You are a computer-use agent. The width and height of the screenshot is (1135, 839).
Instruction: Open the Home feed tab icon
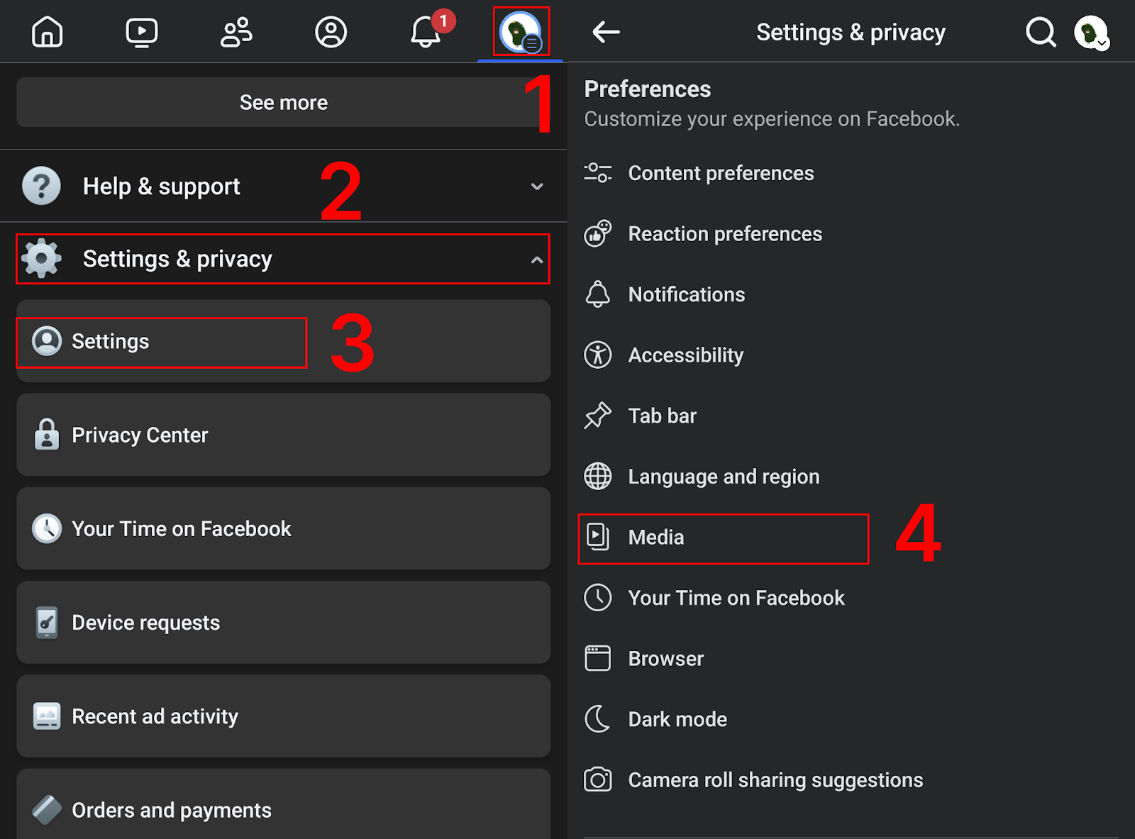[x=48, y=32]
